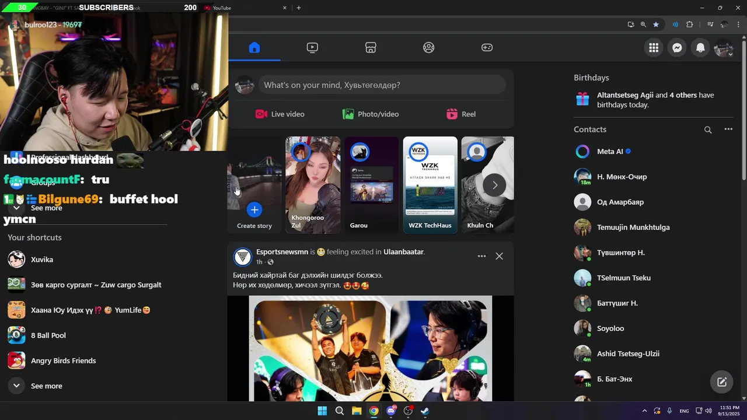Open the Marketplace tab
This screenshot has width=747, height=420.
[371, 48]
